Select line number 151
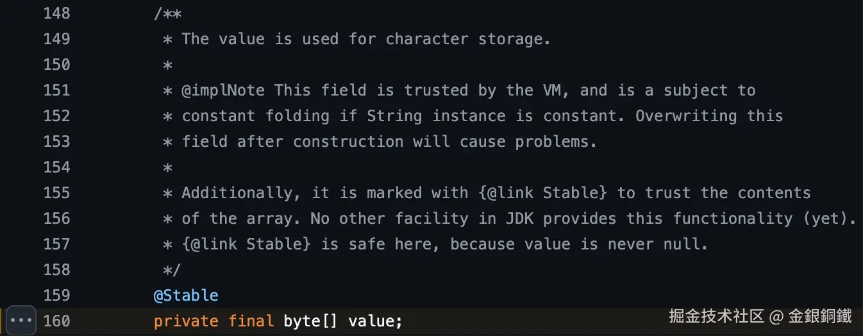This screenshot has height=336, width=863. [x=56, y=90]
